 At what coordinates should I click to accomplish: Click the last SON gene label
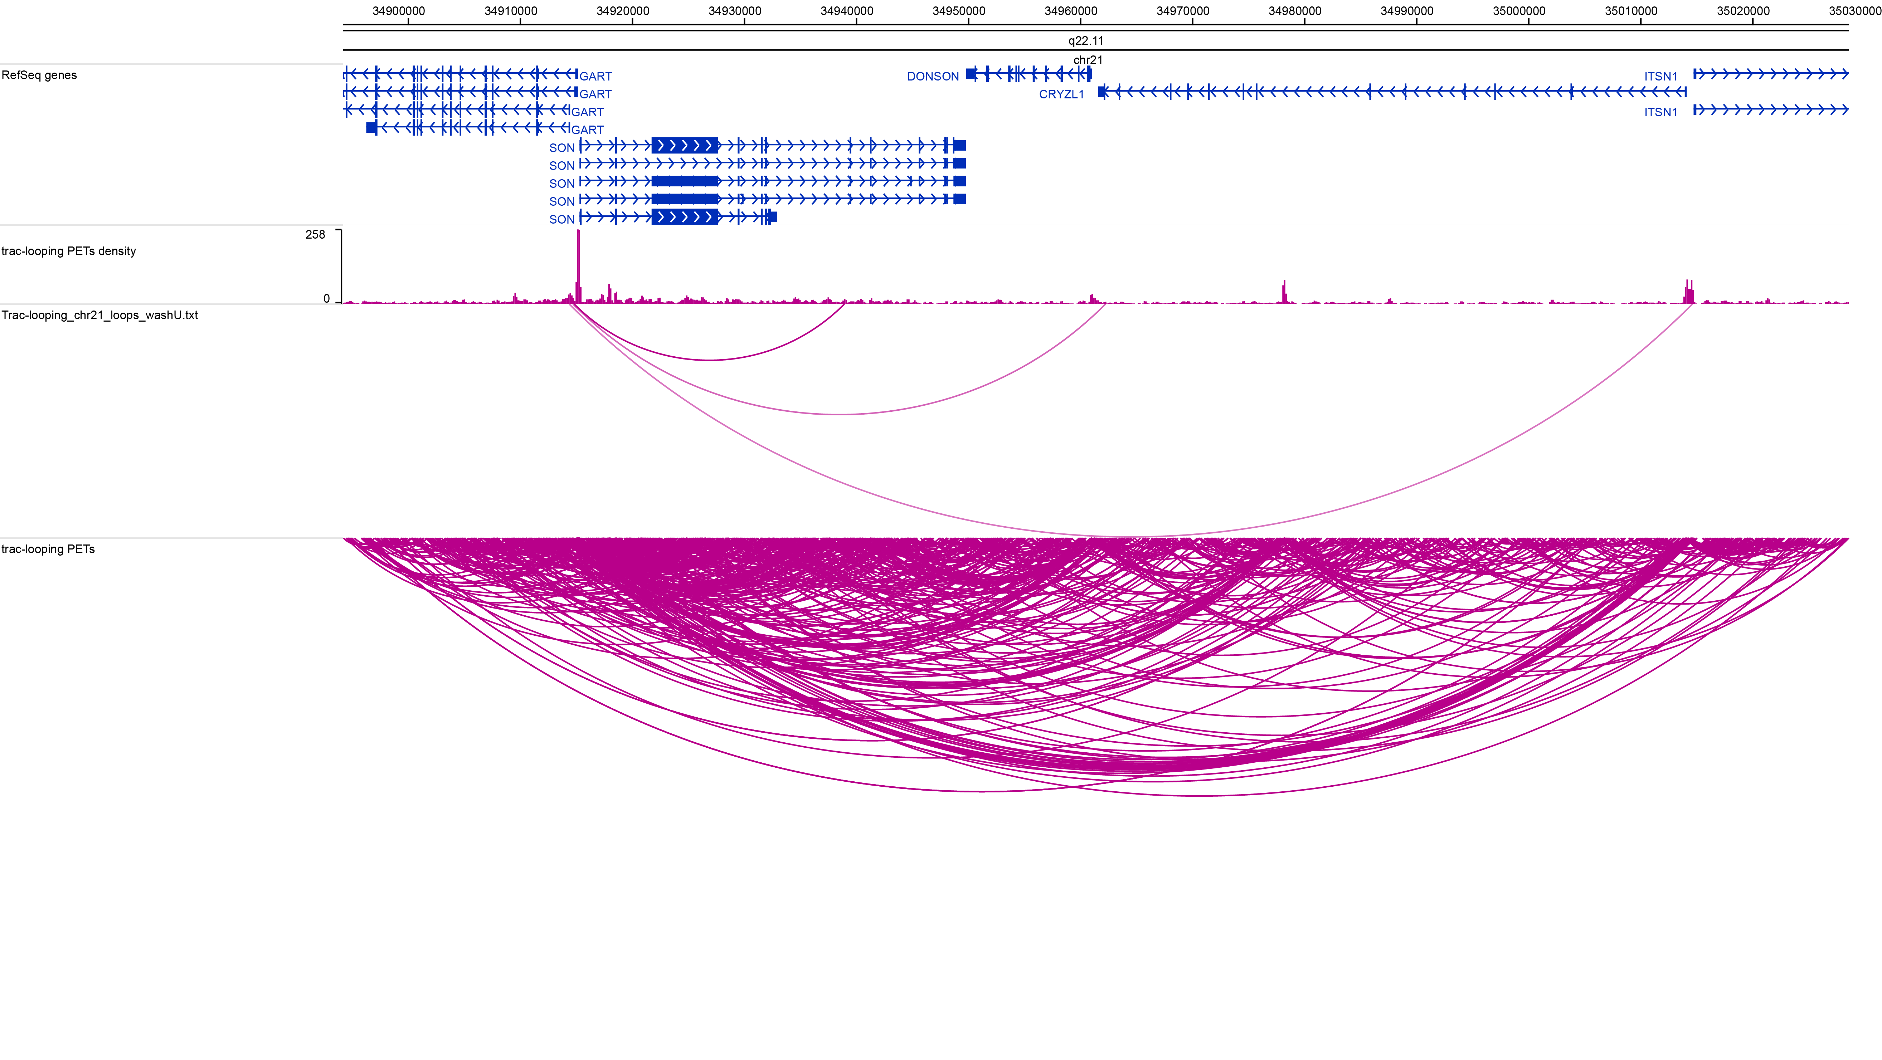pyautogui.click(x=562, y=220)
